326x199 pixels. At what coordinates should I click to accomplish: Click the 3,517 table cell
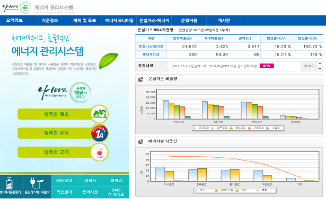(245, 46)
